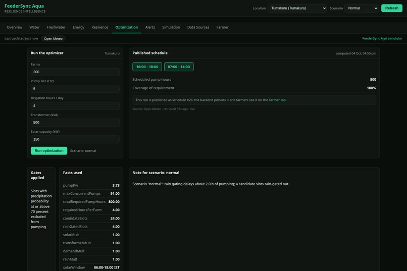Open the Location dropdown showing Tumakuru
The height and width of the screenshot is (271, 407).
(297, 8)
